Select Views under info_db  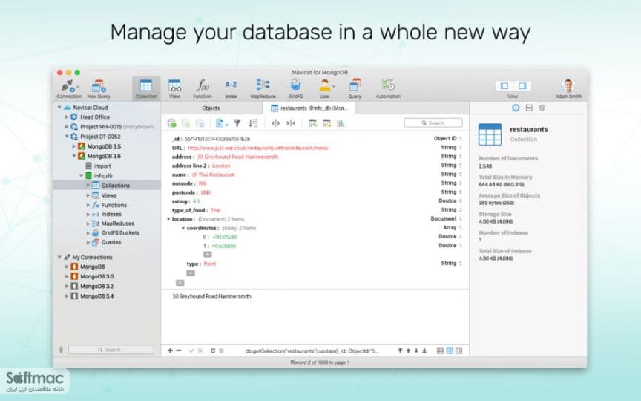[x=109, y=195]
